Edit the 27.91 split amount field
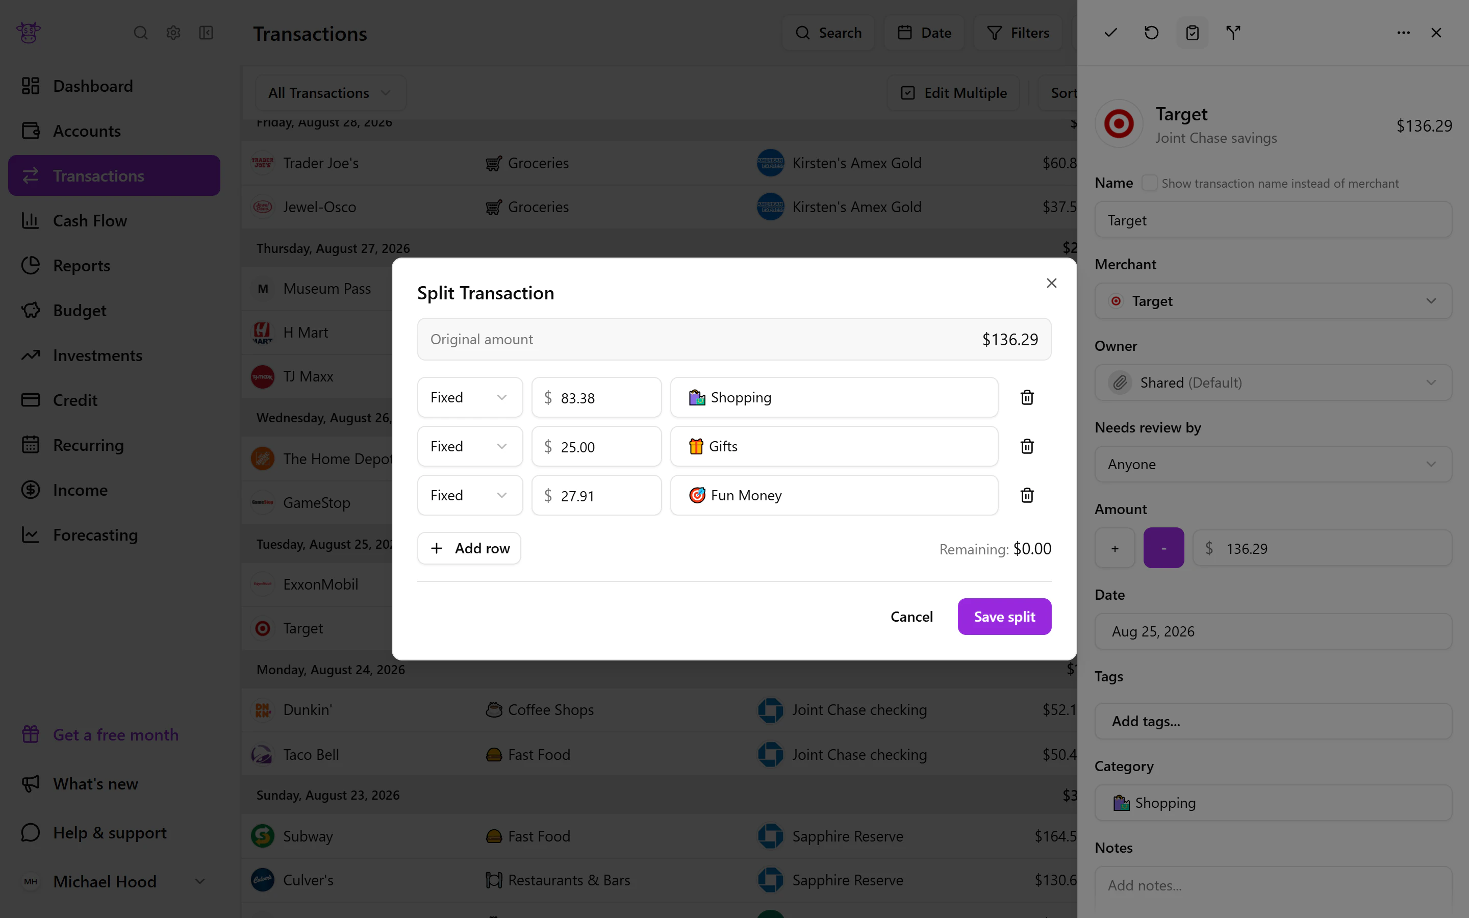The height and width of the screenshot is (918, 1469). [596, 495]
